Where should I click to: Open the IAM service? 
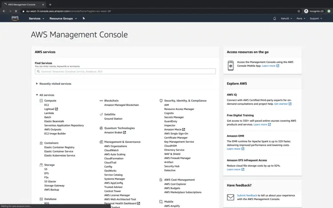coord(166,105)
